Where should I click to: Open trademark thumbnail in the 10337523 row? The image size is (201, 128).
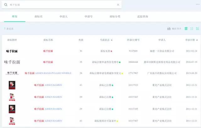12,85
